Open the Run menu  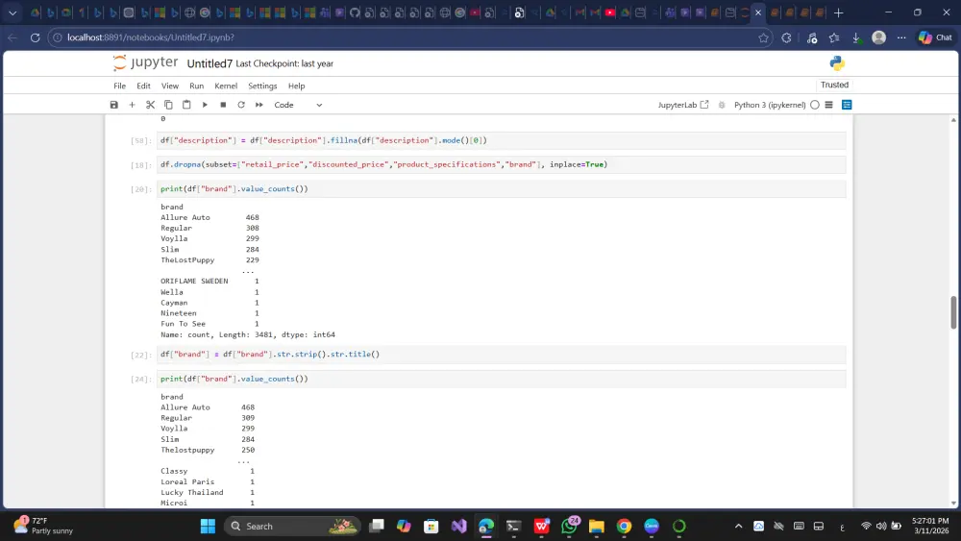197,86
